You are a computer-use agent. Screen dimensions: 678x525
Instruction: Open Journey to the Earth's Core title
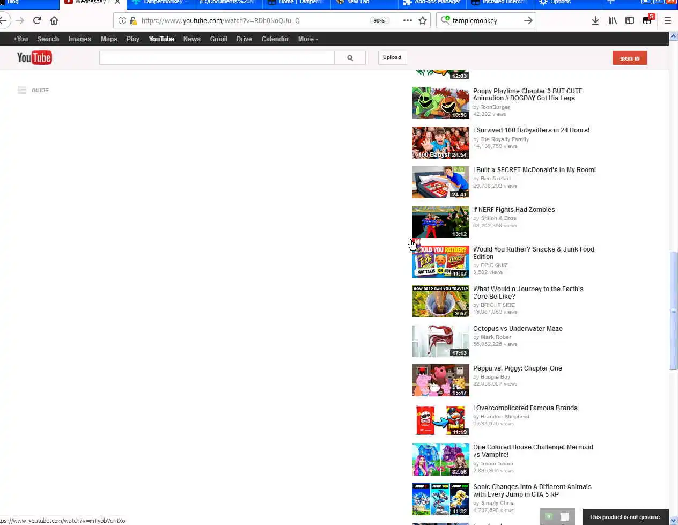(528, 293)
